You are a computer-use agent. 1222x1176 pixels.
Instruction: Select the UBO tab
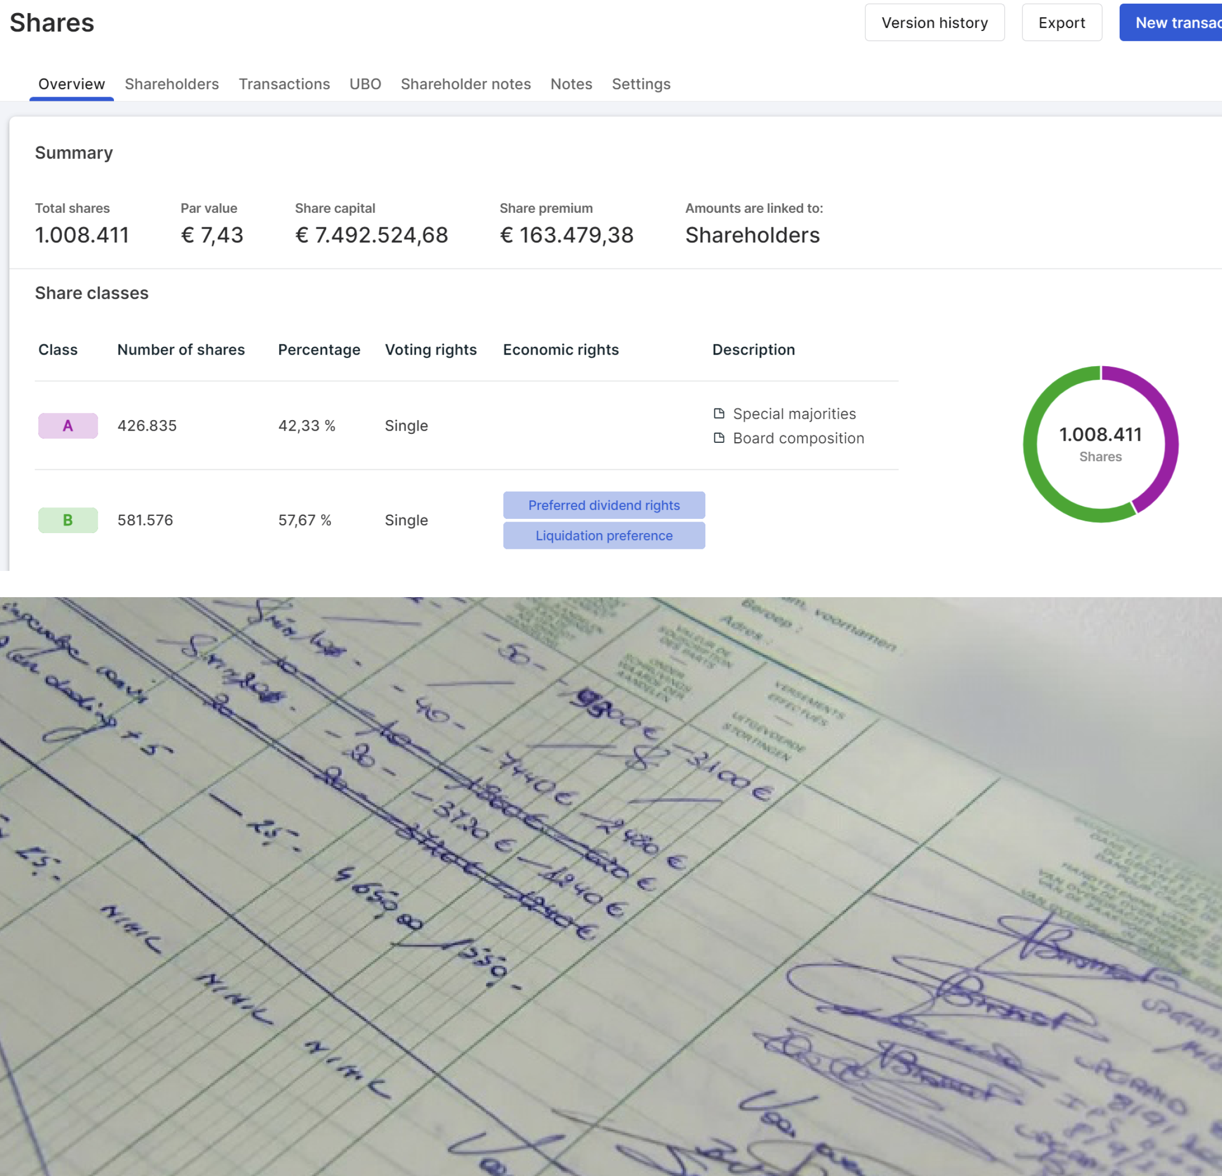[365, 84]
